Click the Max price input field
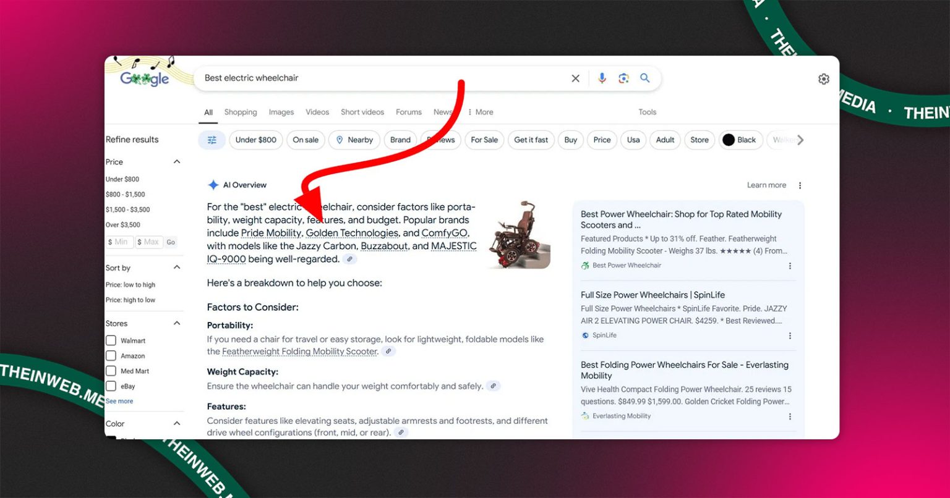 coord(149,242)
